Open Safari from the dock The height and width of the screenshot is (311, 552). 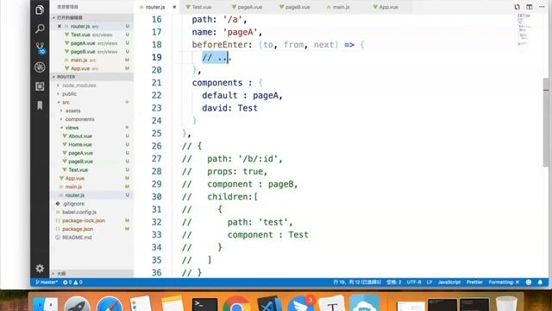coord(110,304)
